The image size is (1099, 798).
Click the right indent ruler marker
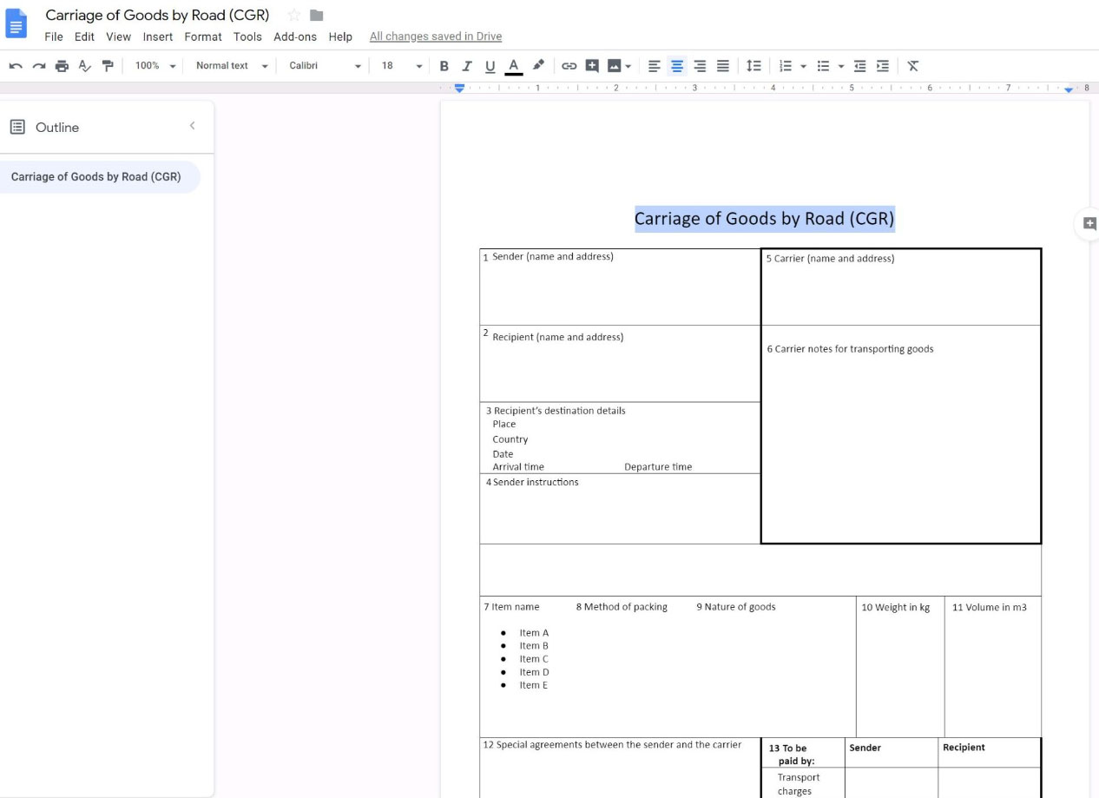1069,89
